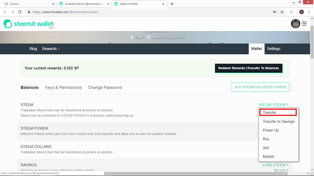This screenshot has height=176, width=314.
Task: Select Buy in the STEEM menu
Action: click(266, 139)
